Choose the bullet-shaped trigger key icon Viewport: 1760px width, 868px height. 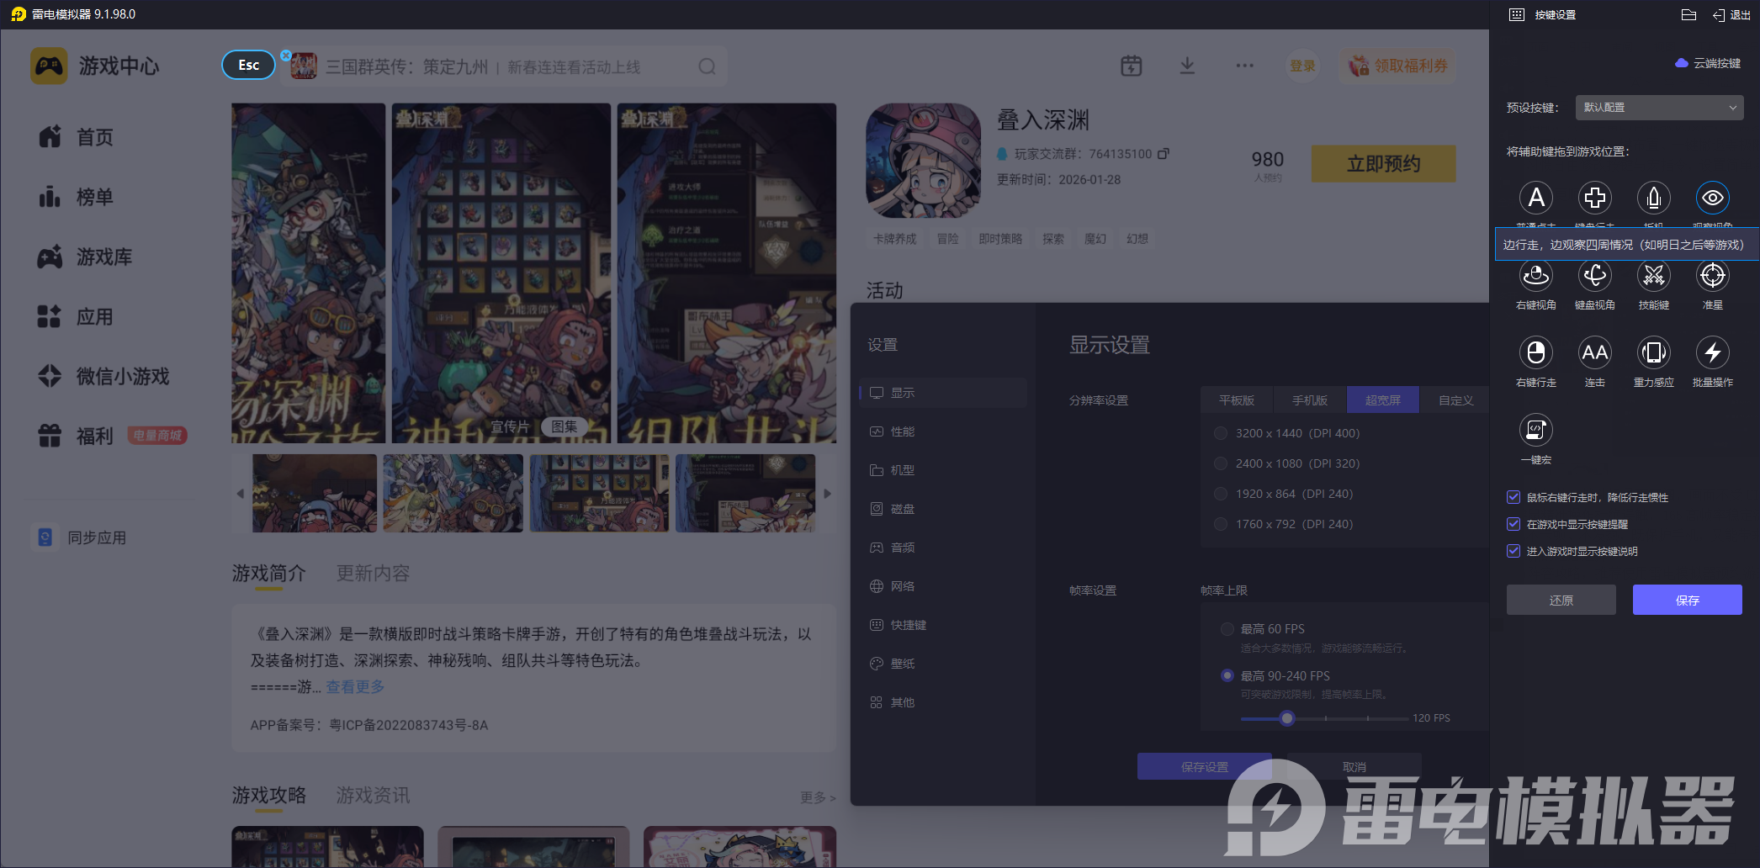(1654, 198)
